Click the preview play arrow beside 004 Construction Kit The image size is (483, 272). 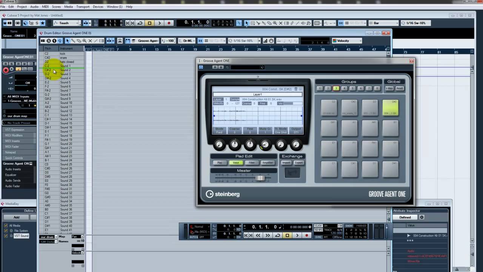pos(409,235)
